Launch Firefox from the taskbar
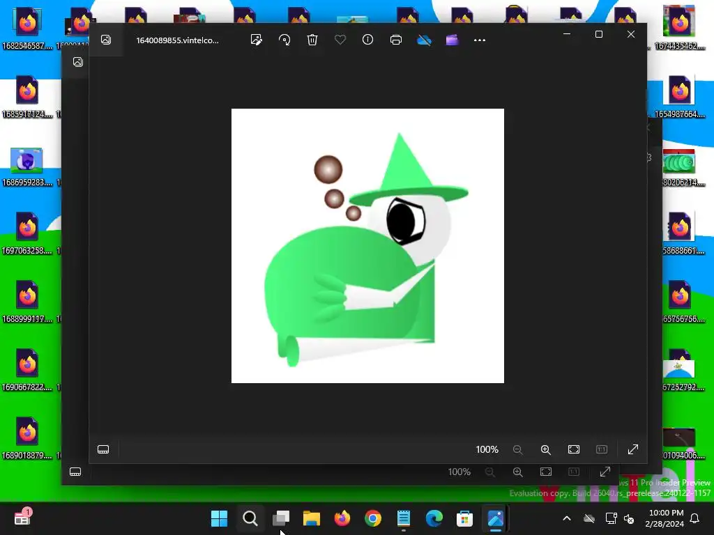The width and height of the screenshot is (714, 535). (342, 518)
